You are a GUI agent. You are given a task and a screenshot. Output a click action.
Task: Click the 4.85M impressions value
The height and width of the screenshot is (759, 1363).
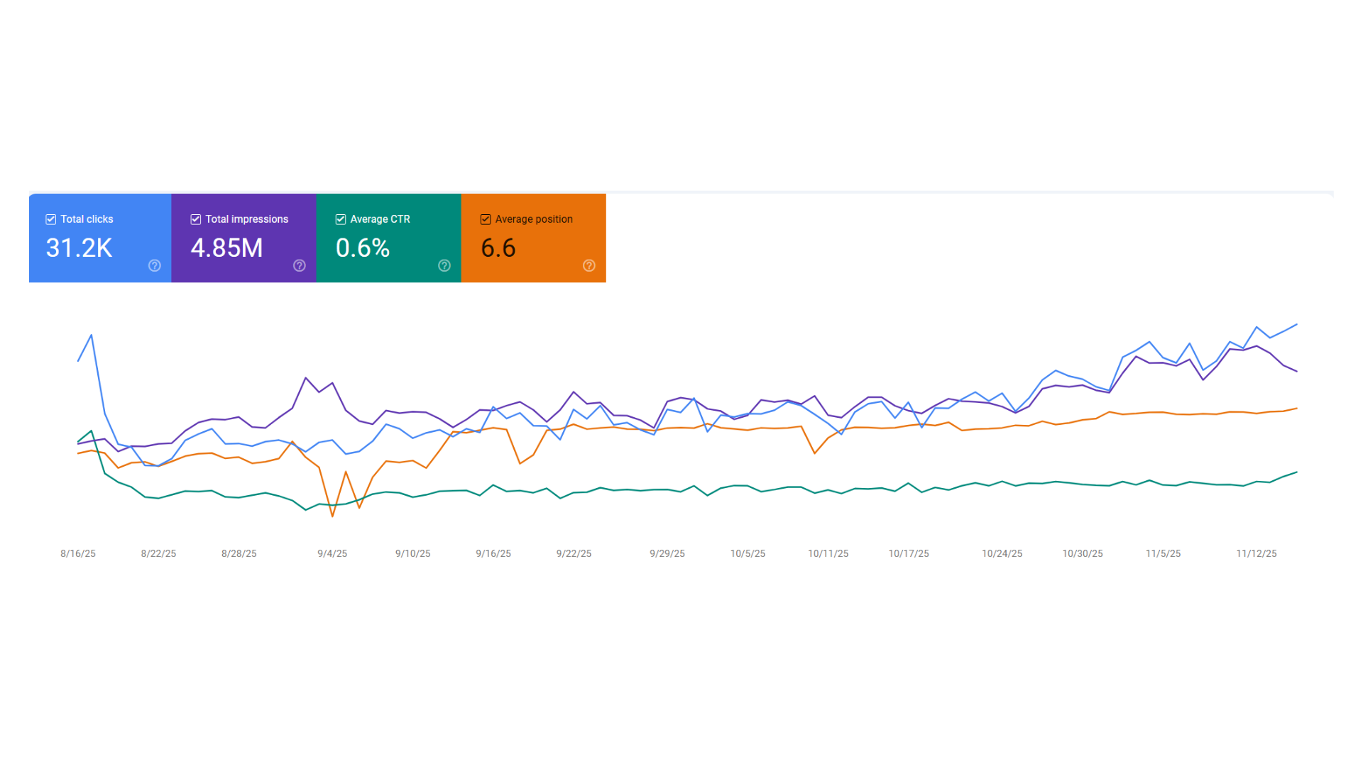226,248
